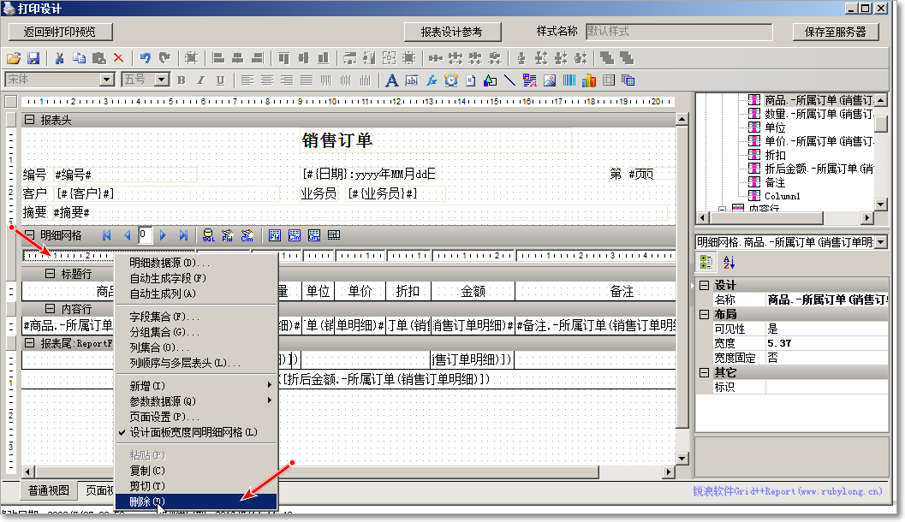Select 删除 in the context menu
Viewport: 905px width, 522px height.
click(196, 501)
